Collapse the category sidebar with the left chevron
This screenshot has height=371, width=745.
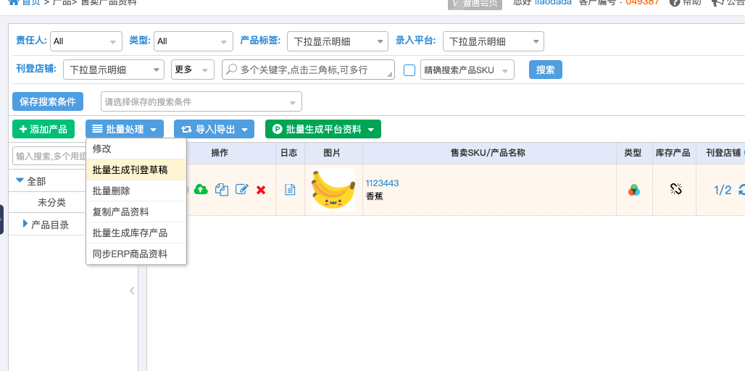132,291
